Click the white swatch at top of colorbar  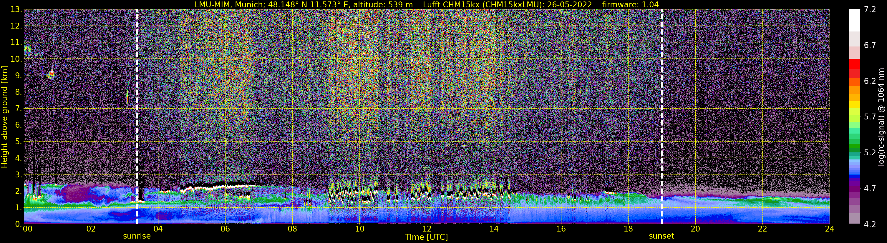[854, 20]
